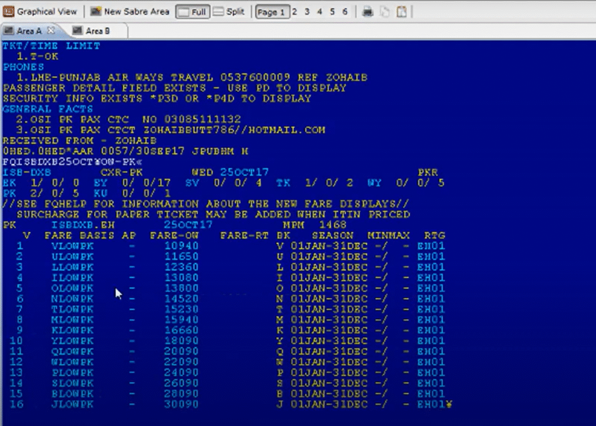Switch to the Area A tab

coord(29,31)
